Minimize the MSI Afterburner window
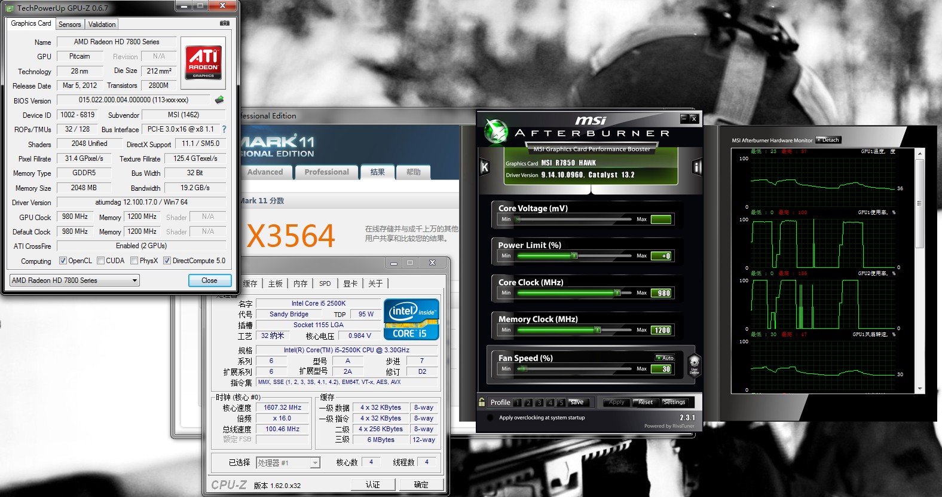 [x=684, y=118]
